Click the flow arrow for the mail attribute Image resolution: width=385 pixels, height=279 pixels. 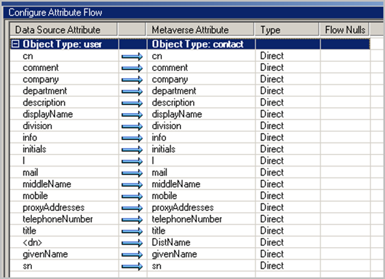point(132,173)
